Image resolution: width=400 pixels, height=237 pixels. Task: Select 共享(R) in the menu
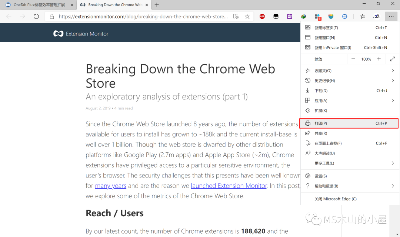point(350,133)
